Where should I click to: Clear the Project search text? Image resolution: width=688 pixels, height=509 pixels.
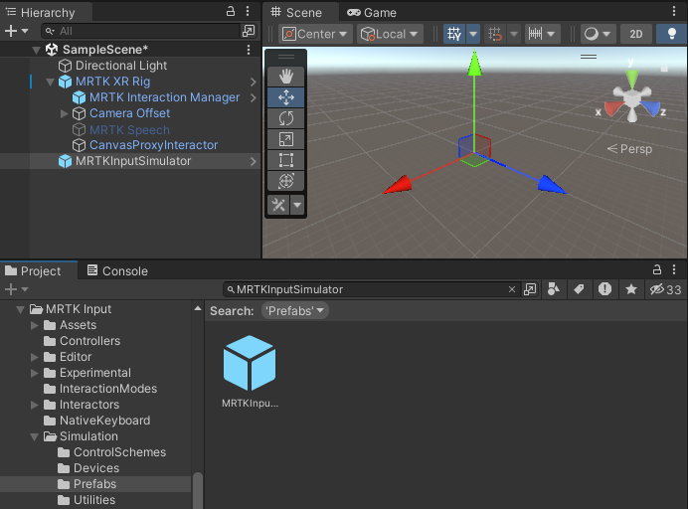[512, 289]
